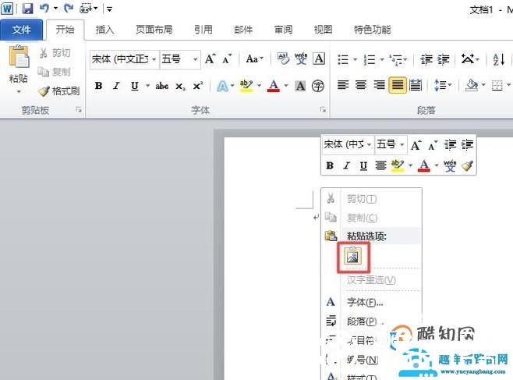Open the 特色功能 ribbon tab
Image resolution: width=513 pixels, height=380 pixels.
pyautogui.click(x=373, y=30)
